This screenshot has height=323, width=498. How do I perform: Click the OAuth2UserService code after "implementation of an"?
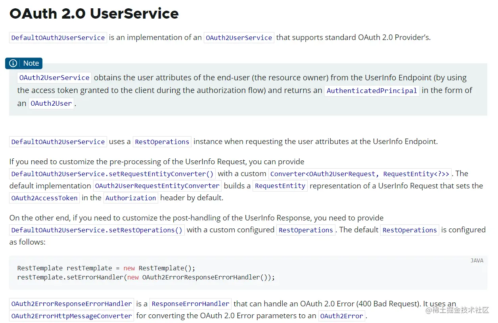coord(239,38)
